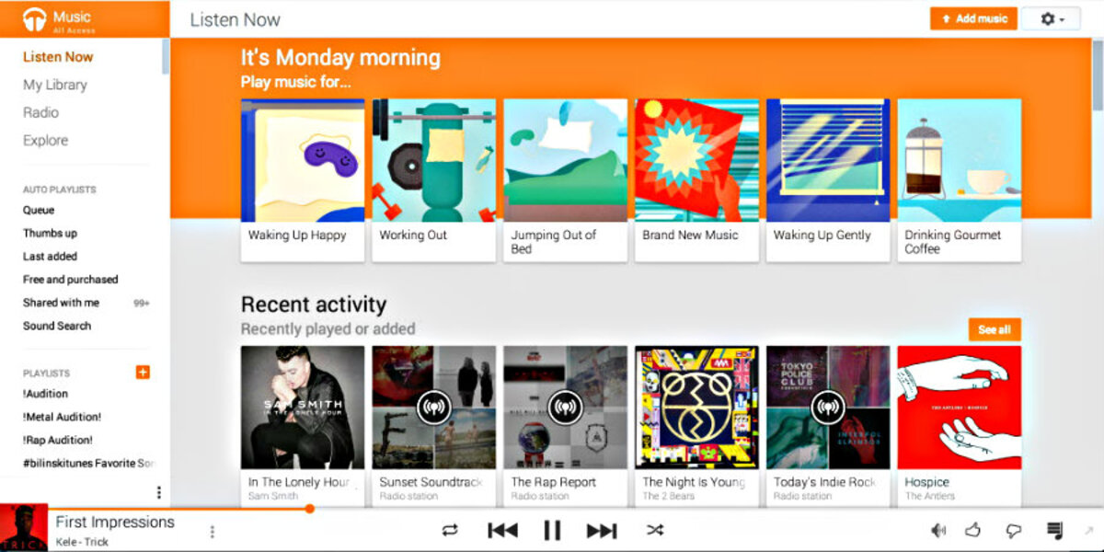Give the song a thumbs down
Image resolution: width=1104 pixels, height=552 pixels.
[x=1013, y=530]
